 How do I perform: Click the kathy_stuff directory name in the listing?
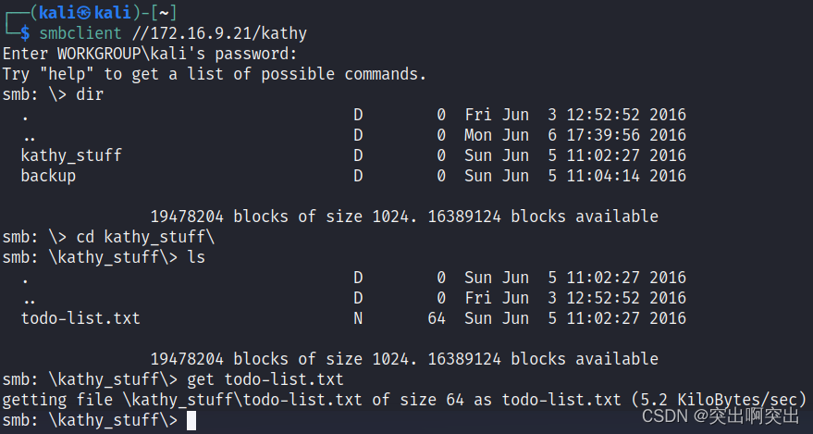coord(71,155)
